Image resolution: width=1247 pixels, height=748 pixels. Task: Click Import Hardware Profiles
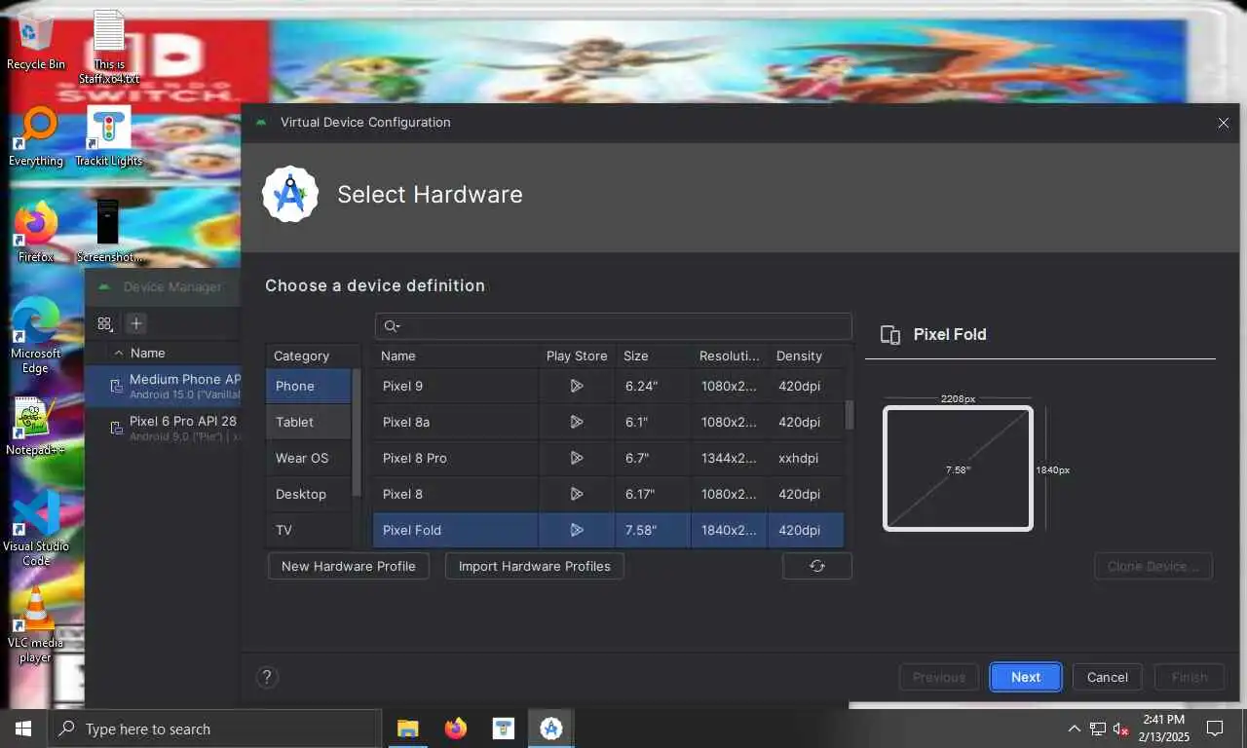tap(535, 566)
